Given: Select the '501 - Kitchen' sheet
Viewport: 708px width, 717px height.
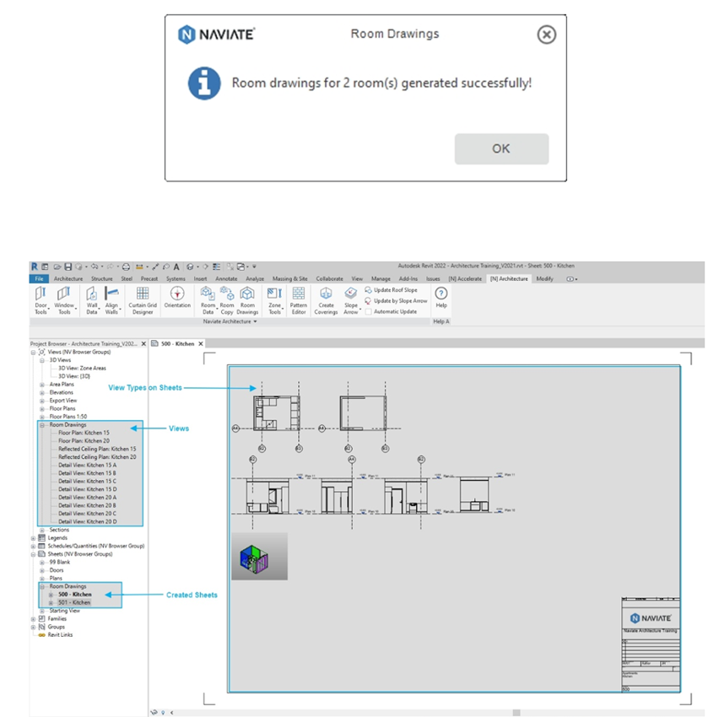Looking at the screenshot, I should [74, 602].
